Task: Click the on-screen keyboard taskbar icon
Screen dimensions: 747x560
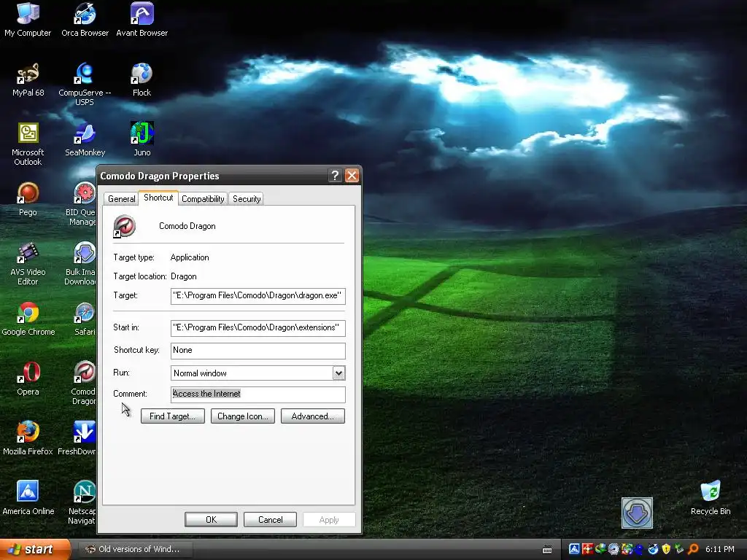Action: pos(547,550)
